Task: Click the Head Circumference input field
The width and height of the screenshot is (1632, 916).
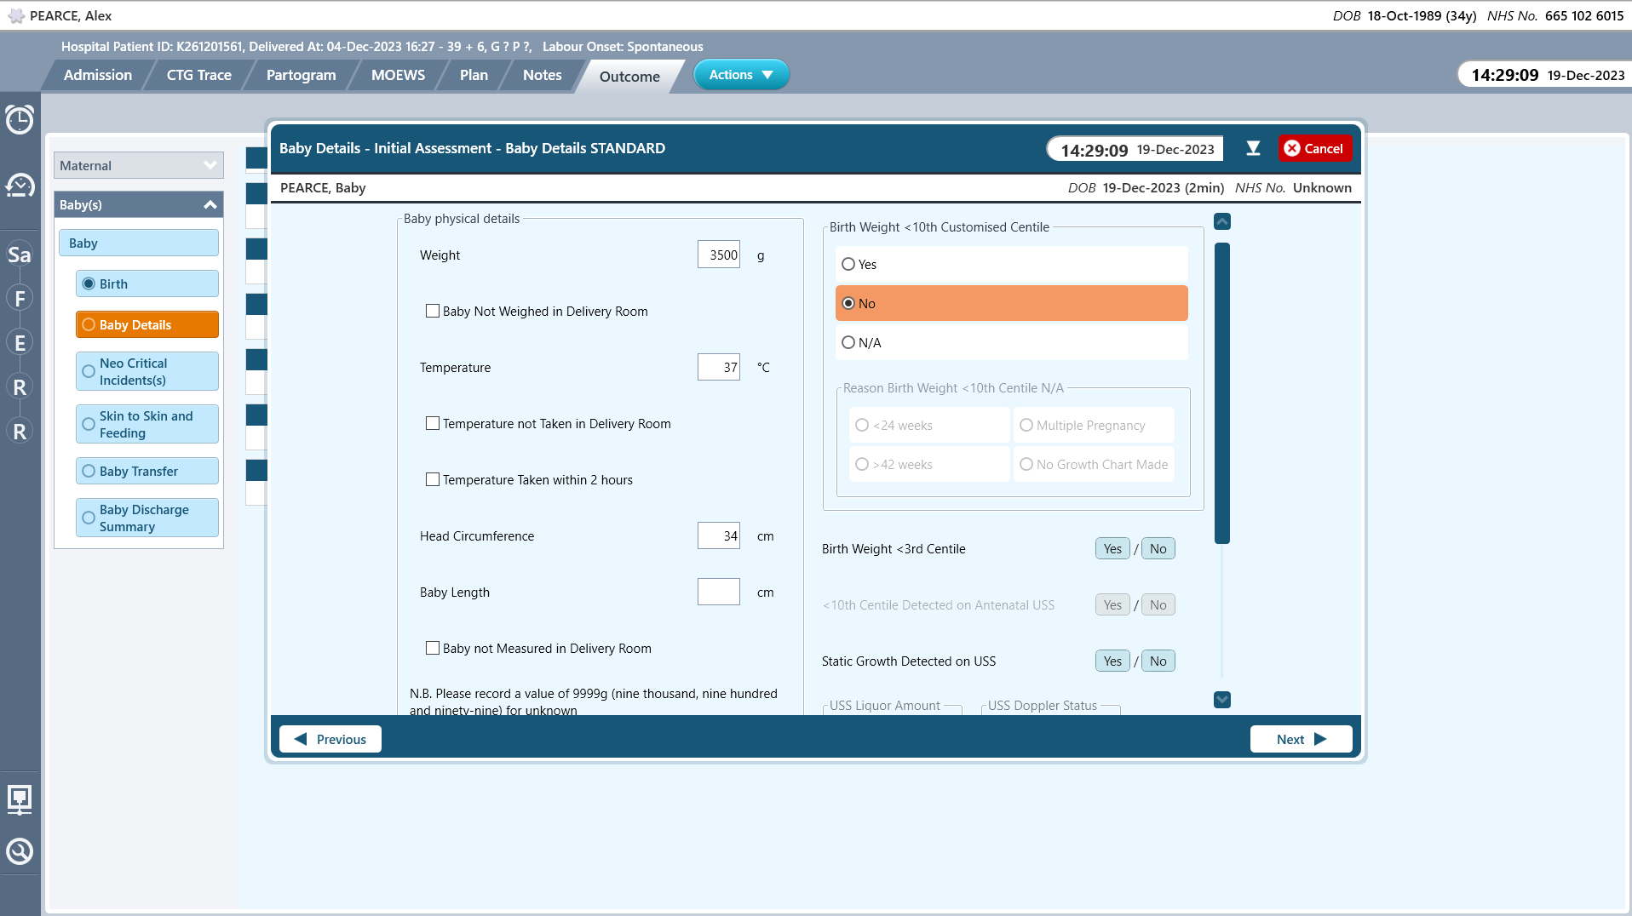Action: click(719, 535)
